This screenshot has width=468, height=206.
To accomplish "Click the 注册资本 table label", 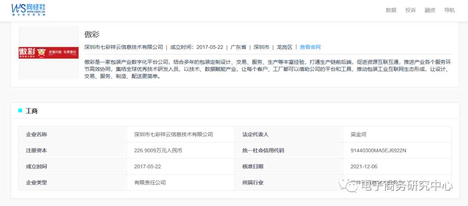I will point(36,150).
